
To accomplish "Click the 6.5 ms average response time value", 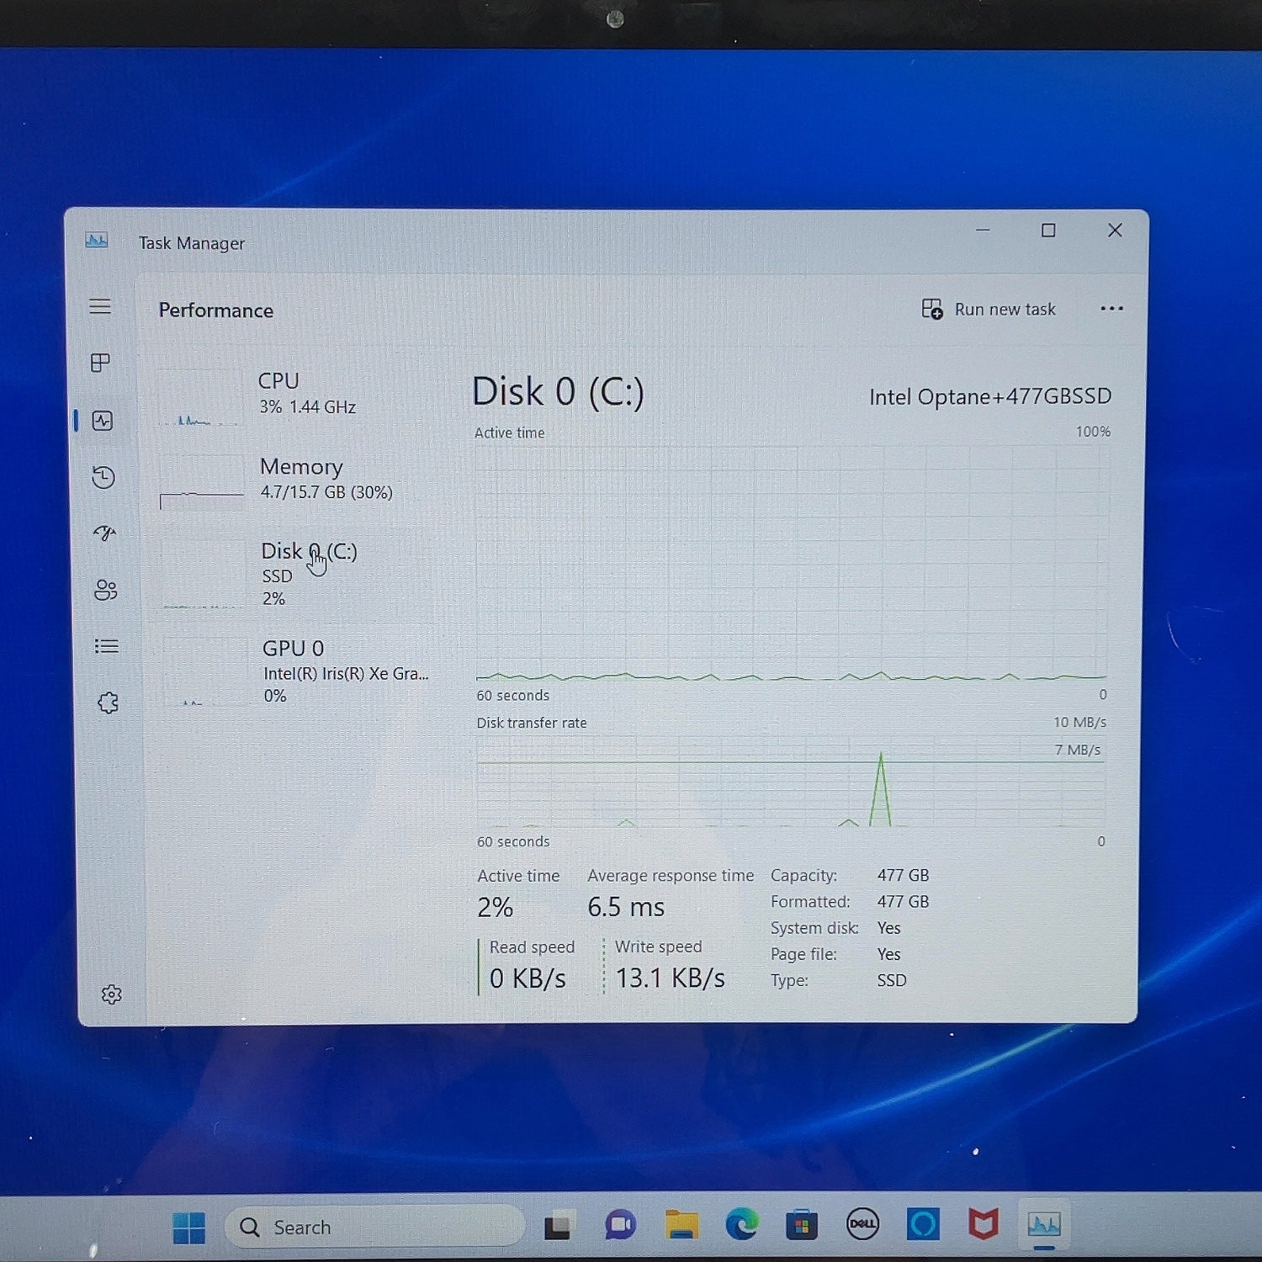I will (626, 907).
